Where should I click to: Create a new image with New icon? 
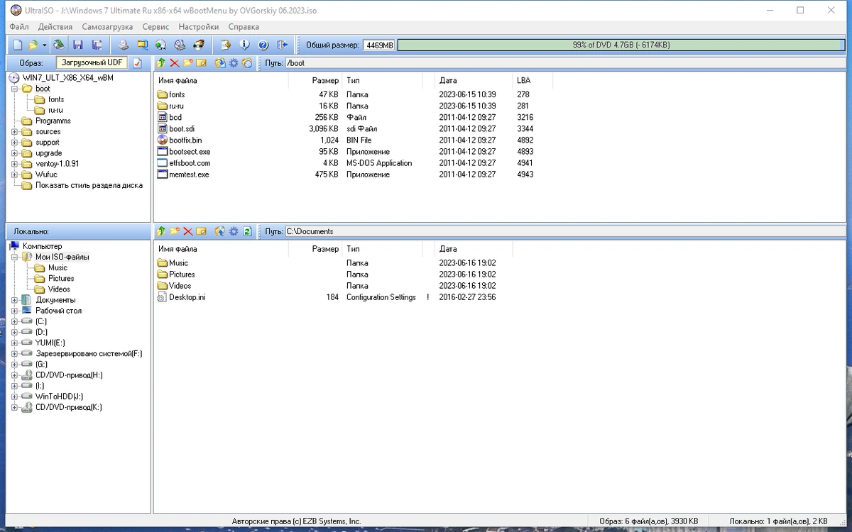[x=18, y=45]
